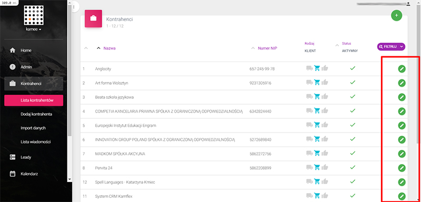This screenshot has height=202, width=421.
Task: Open Kalendarz in the sidebar
Action: click(34, 174)
